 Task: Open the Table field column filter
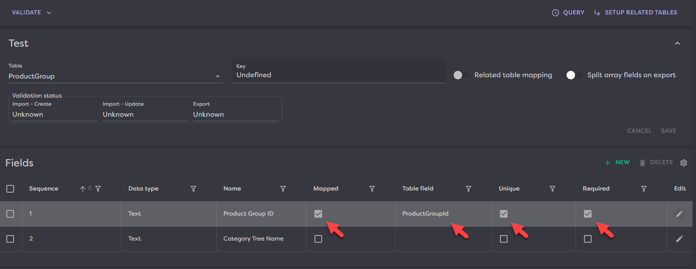469,189
